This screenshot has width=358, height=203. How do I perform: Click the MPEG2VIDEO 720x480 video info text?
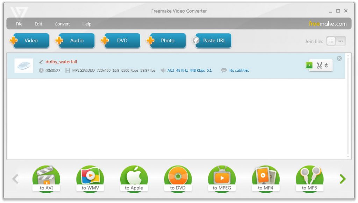(x=114, y=70)
